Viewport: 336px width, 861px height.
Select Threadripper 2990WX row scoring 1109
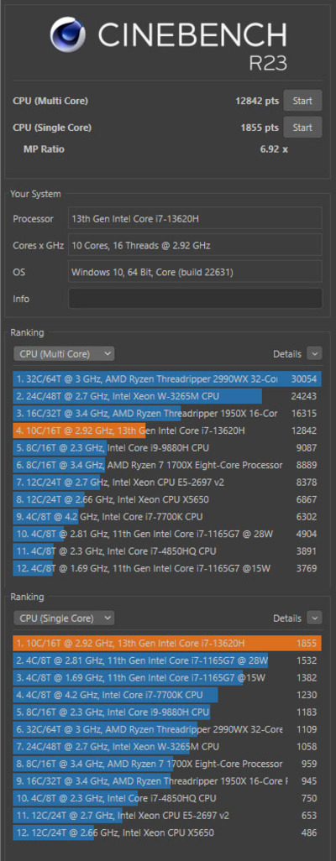167,729
